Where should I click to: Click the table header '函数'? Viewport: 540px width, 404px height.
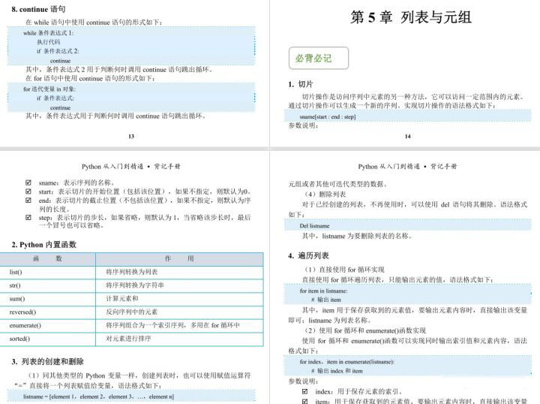click(x=47, y=258)
